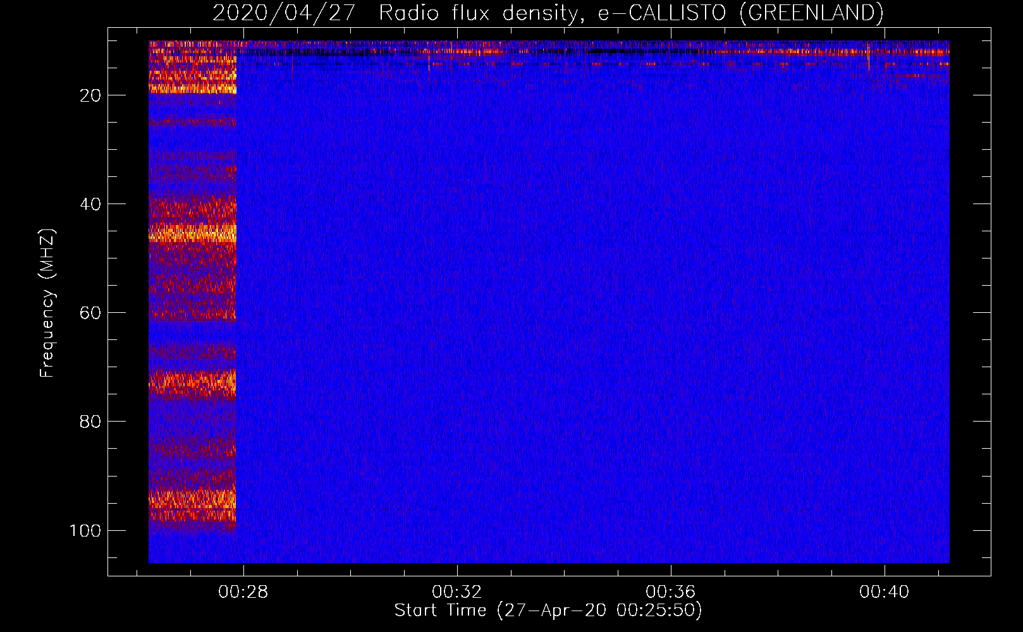Screen dimensions: 1023x632
Task: Click the frequency tick label '80'
Action: point(90,422)
